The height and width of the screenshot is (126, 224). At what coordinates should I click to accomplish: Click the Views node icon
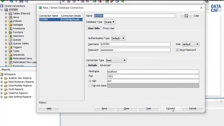(10, 17)
